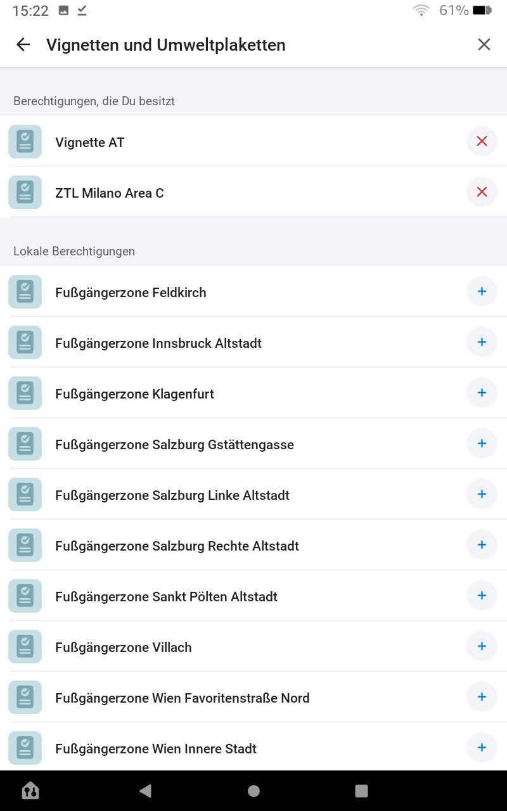Delete the ZTL Milano Area C permit
This screenshot has height=811, width=507.
[482, 192]
